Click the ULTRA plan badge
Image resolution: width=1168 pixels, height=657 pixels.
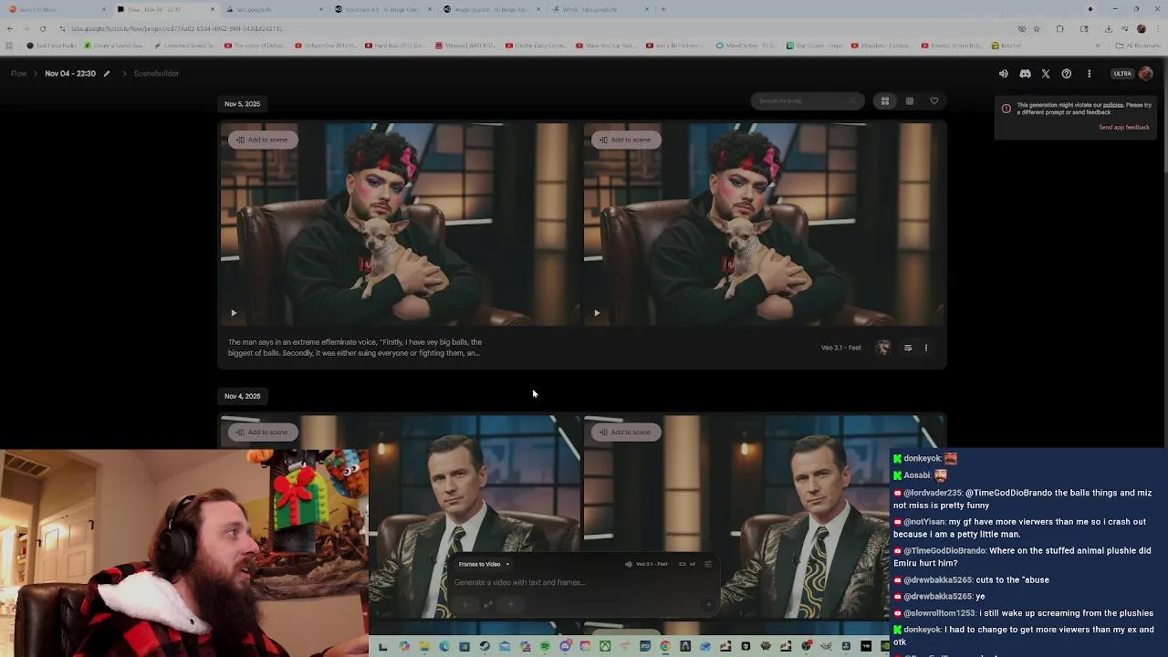[x=1122, y=74]
